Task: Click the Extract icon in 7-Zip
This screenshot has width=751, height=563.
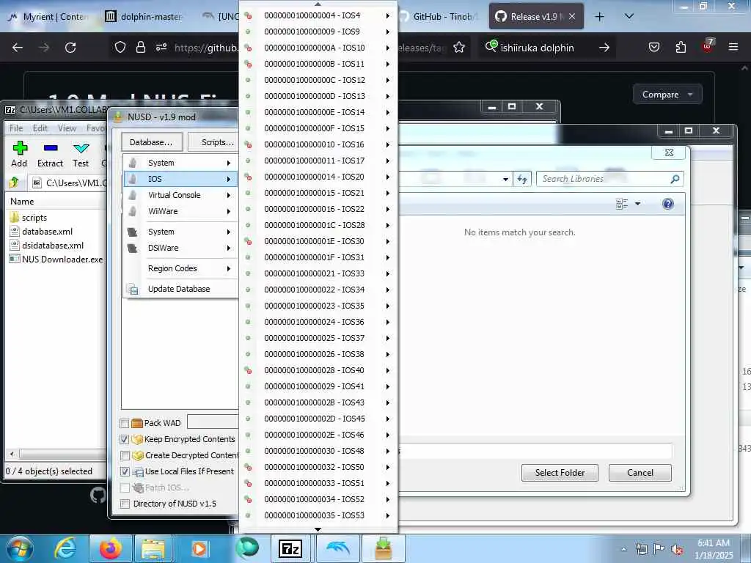Action: pyautogui.click(x=51, y=148)
